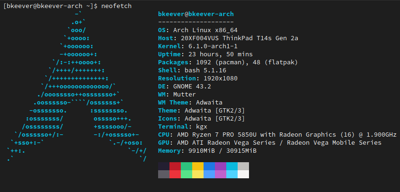Click the bright red swatch in bottom color row
Viewport: 400px width, 192px height.
click(175, 175)
